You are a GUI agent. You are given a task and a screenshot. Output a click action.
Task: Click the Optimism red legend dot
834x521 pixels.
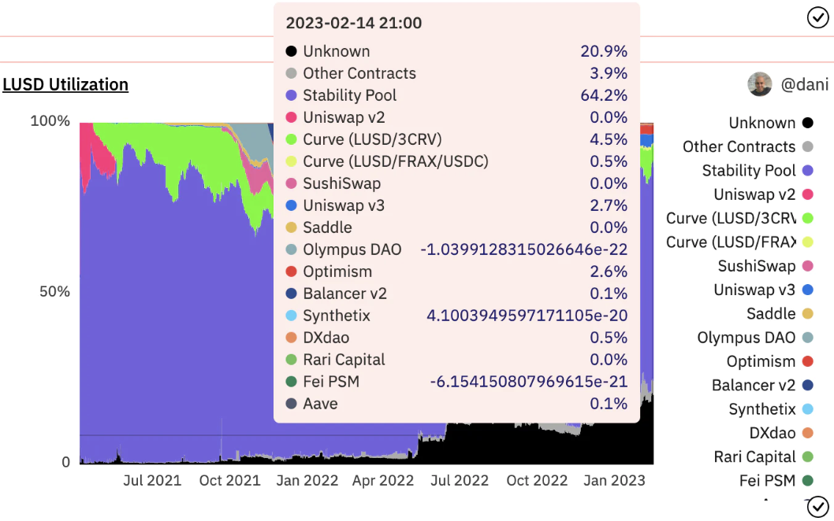coord(807,362)
